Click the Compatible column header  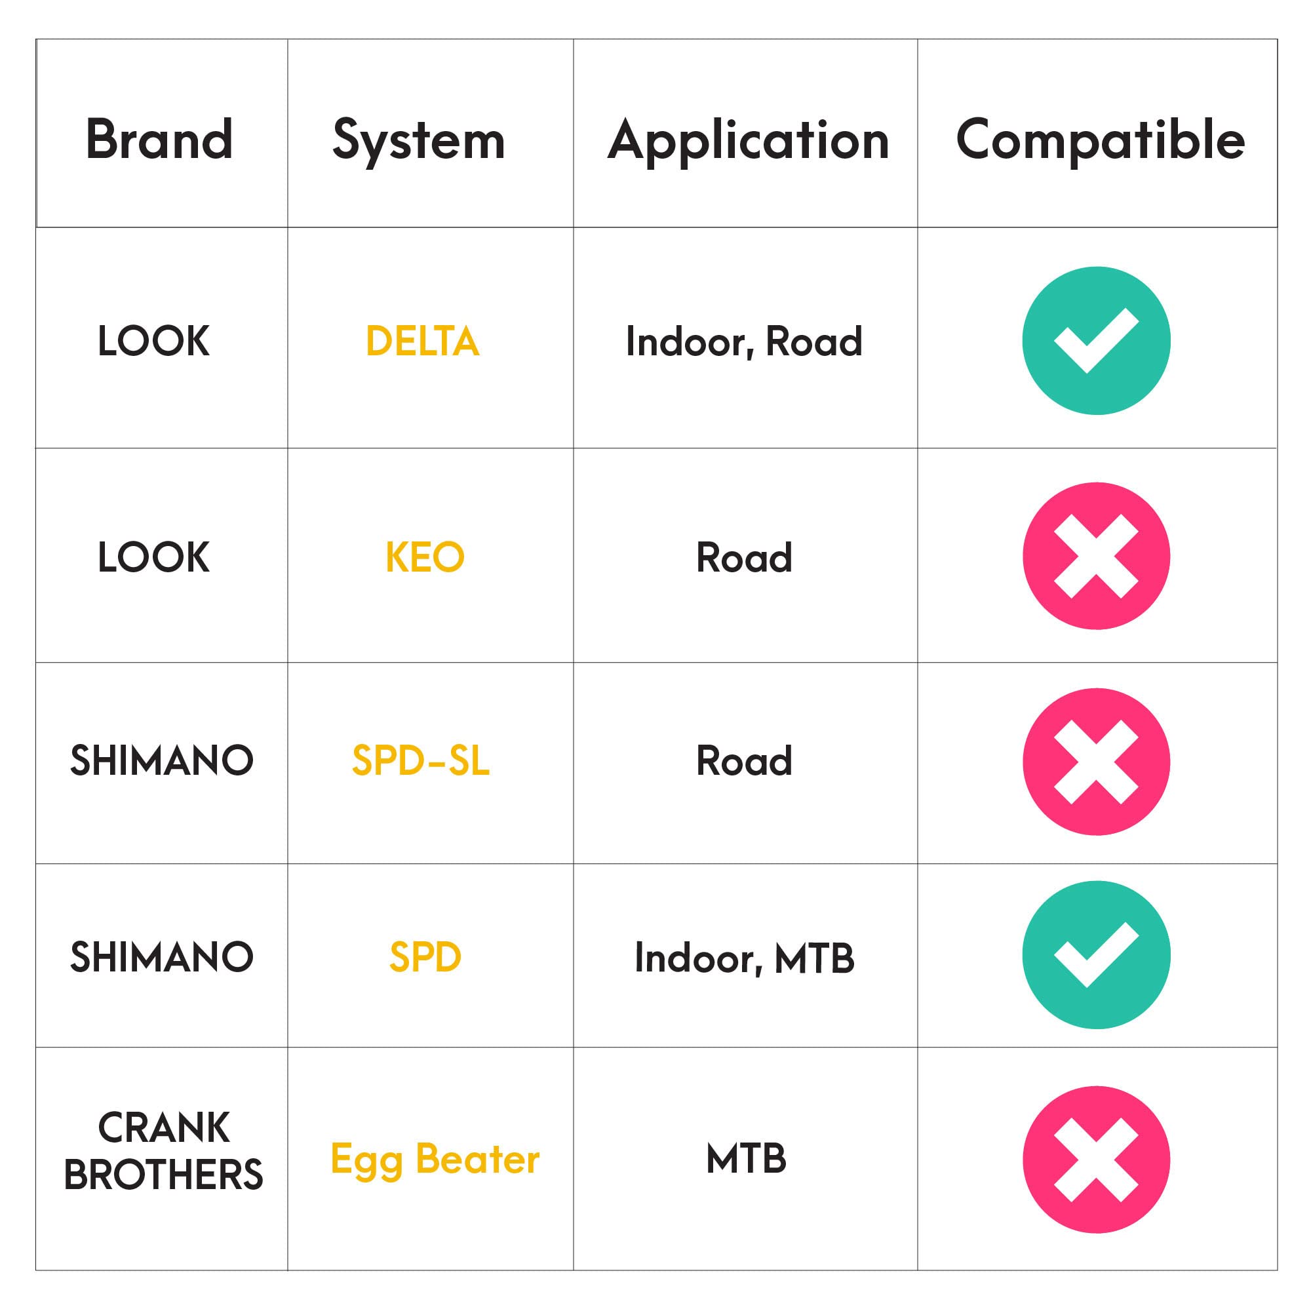pyautogui.click(x=1100, y=139)
